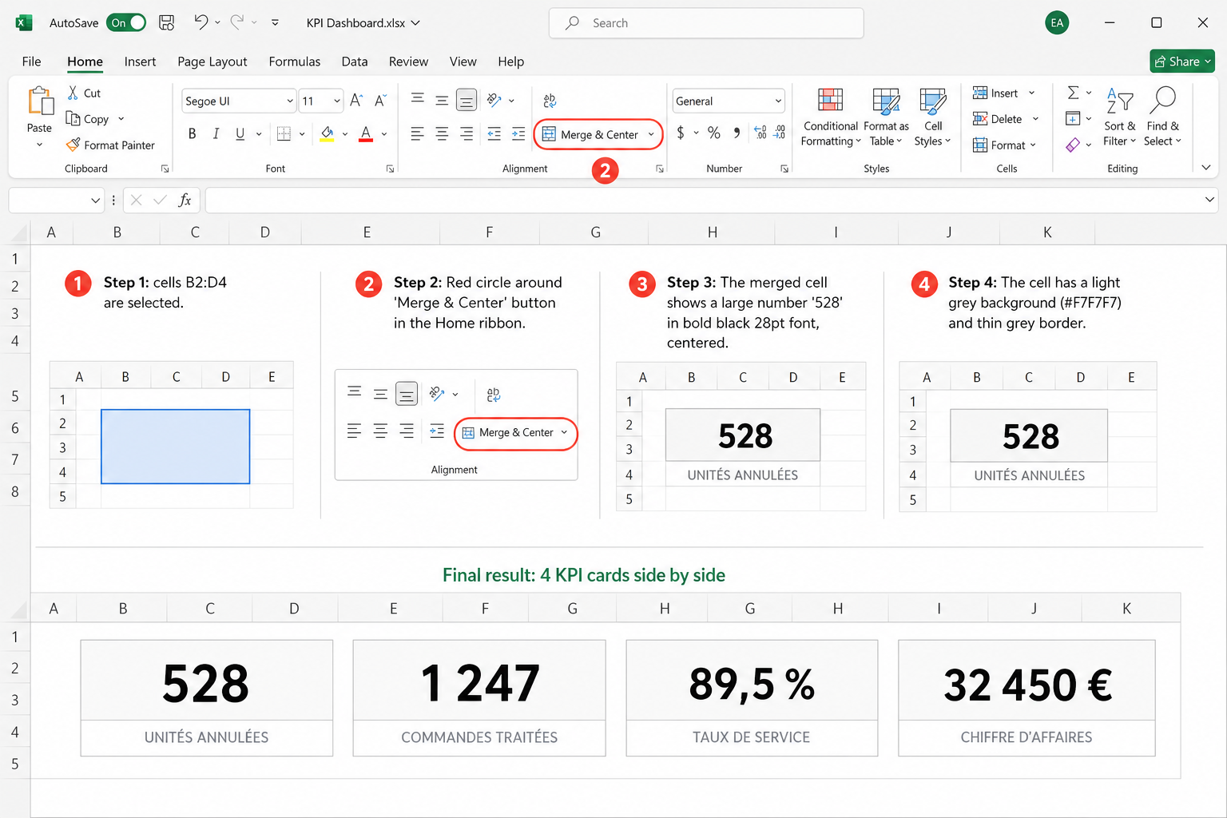The width and height of the screenshot is (1227, 818).
Task: Click Align Left in Alignment group
Action: pyautogui.click(x=417, y=133)
